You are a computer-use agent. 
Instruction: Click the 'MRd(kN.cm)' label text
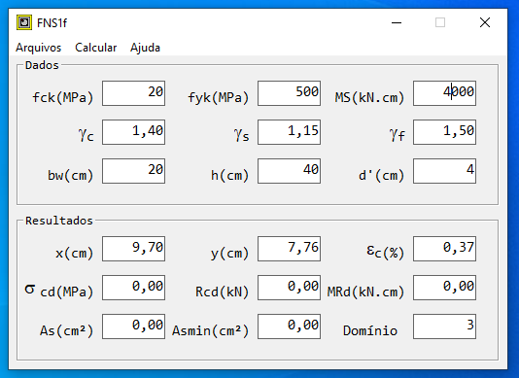365,292
